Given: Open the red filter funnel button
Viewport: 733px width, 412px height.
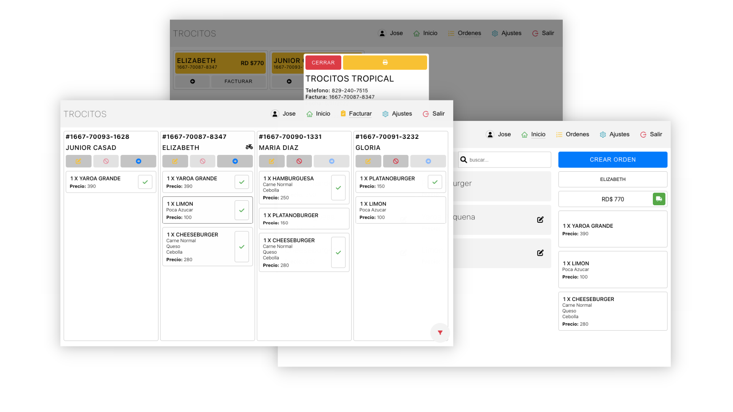Looking at the screenshot, I should (x=440, y=333).
